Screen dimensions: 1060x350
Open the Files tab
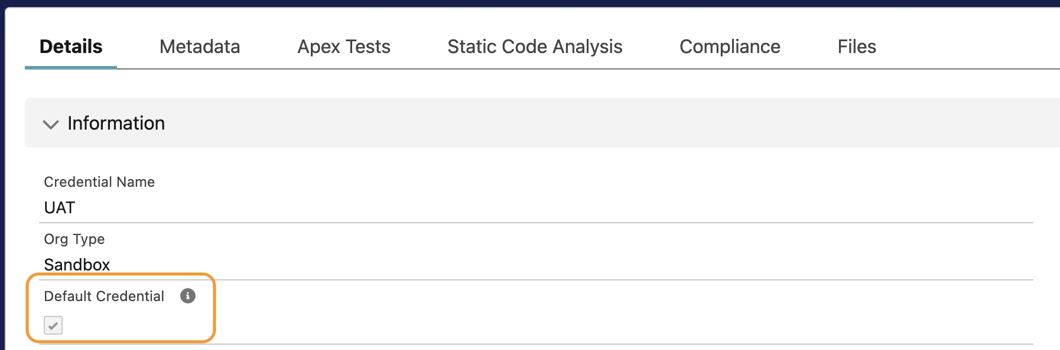pos(857,47)
